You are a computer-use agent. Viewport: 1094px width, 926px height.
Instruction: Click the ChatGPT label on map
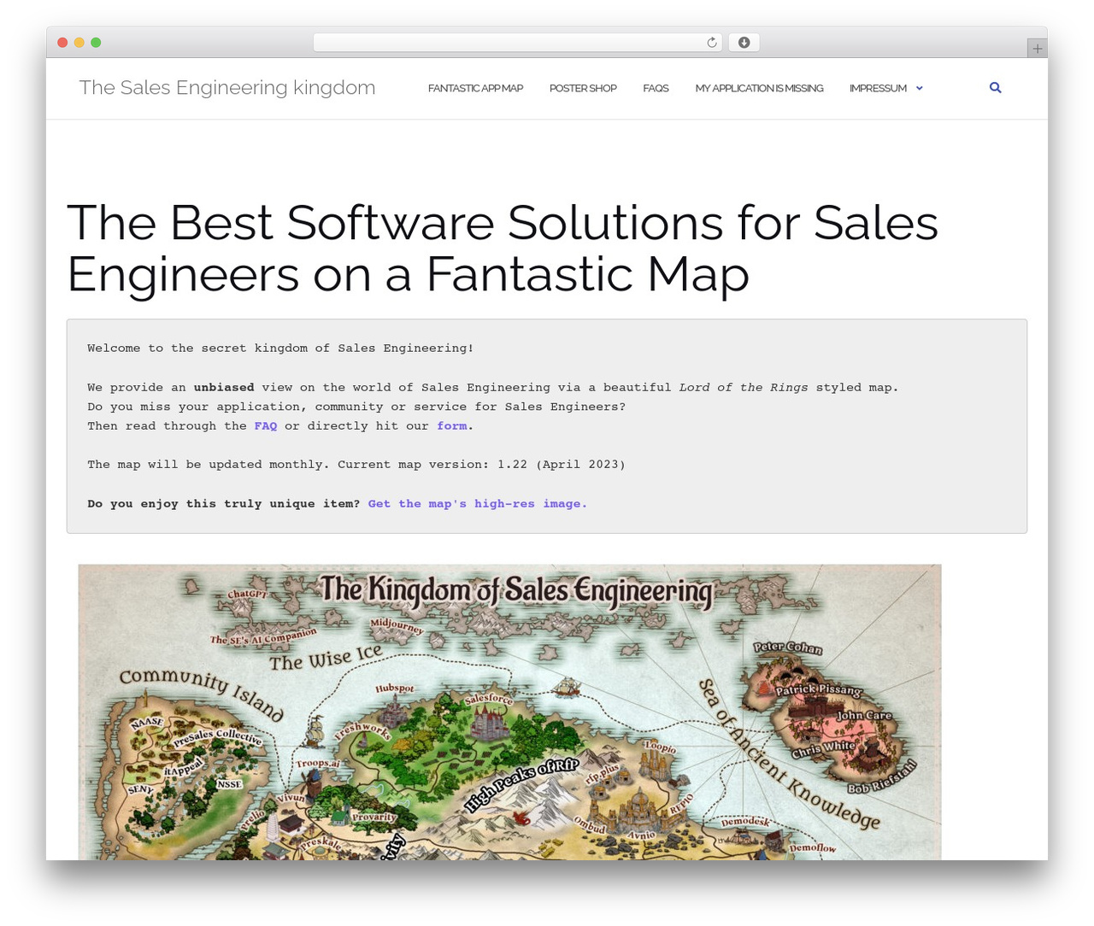[248, 594]
